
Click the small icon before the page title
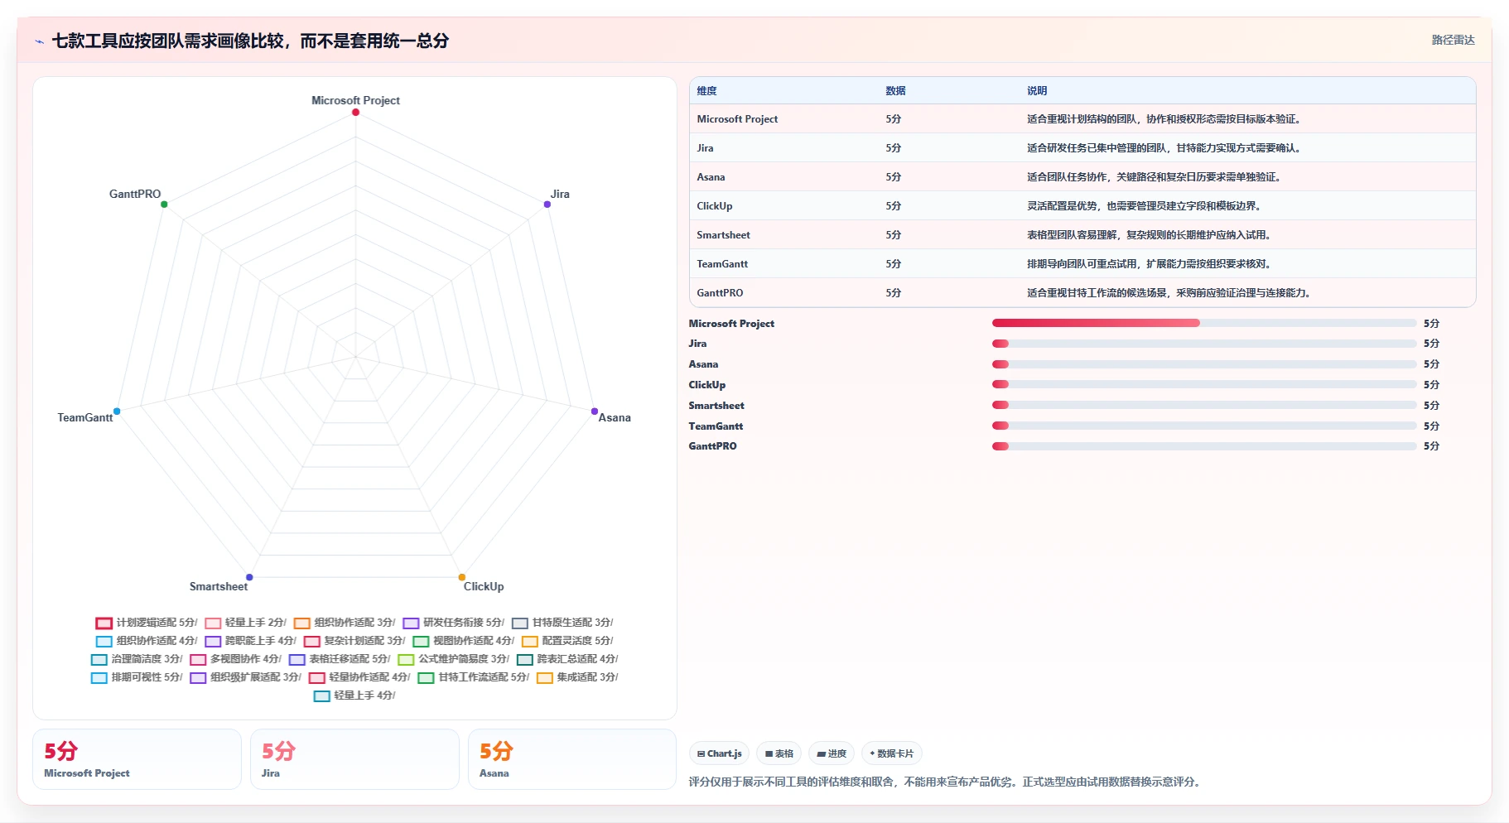[x=39, y=41]
